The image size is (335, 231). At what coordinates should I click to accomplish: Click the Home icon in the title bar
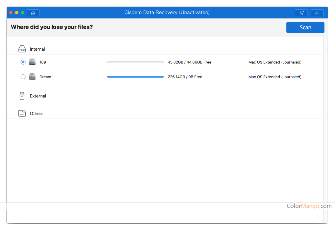(33, 13)
